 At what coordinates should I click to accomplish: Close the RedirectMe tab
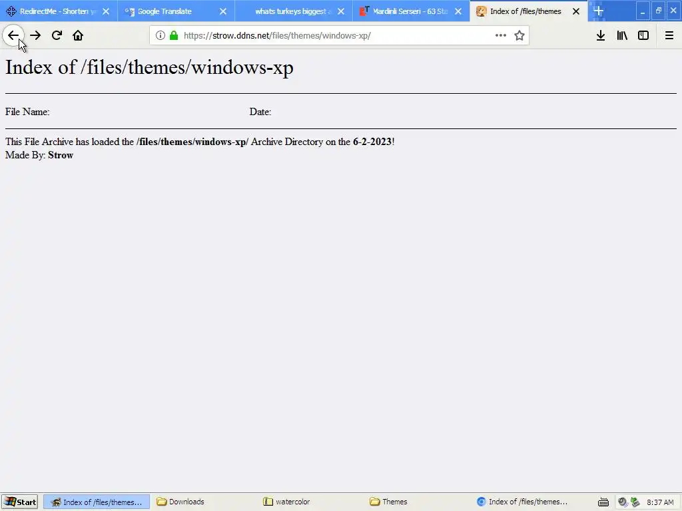pyautogui.click(x=106, y=11)
